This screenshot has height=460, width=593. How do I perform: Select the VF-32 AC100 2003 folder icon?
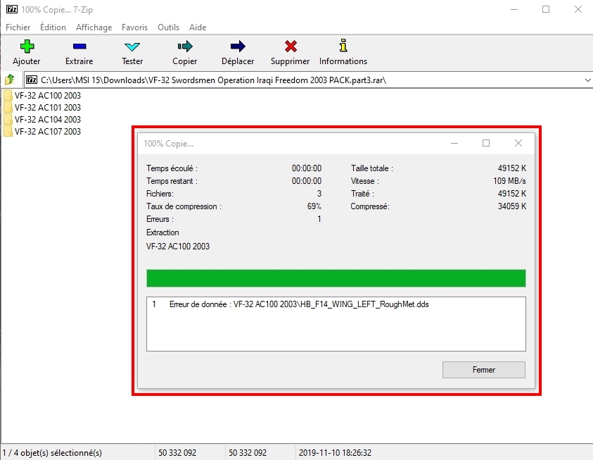point(8,95)
